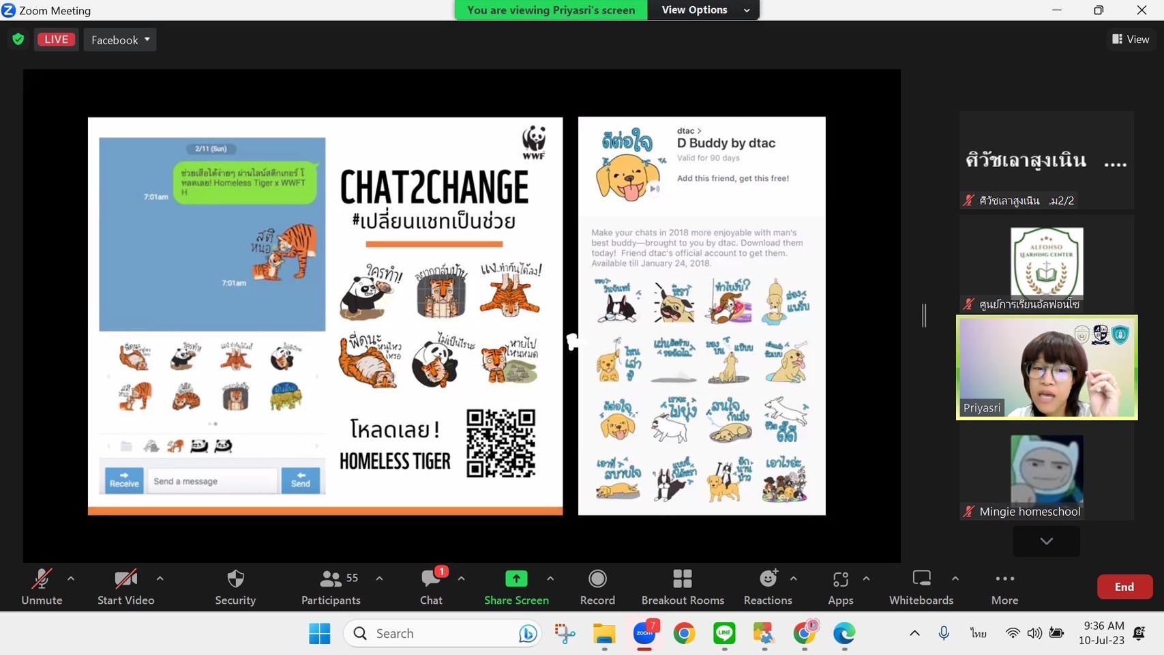Image resolution: width=1164 pixels, height=655 pixels.
Task: Click the View layout button
Action: [1131, 40]
